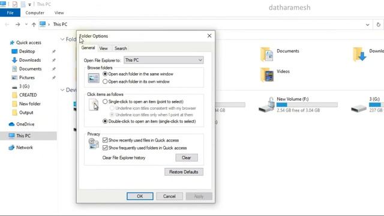Viewport: 384px width, 216px height.
Task: Click the Quick access star icon
Action: (x=12, y=43)
